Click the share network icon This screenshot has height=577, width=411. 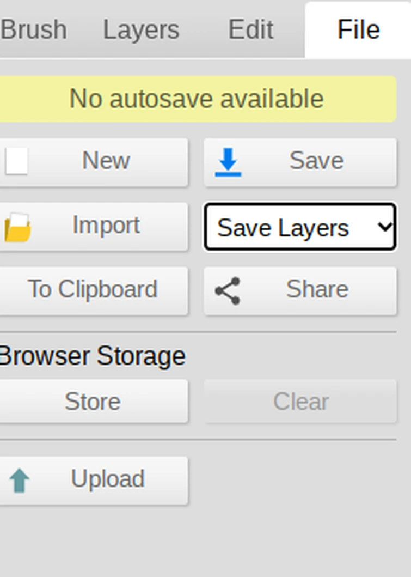(x=228, y=290)
